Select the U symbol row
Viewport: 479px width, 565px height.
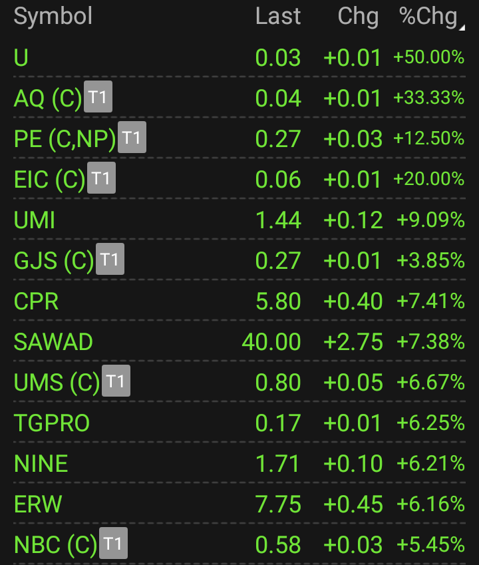pyautogui.click(x=21, y=58)
